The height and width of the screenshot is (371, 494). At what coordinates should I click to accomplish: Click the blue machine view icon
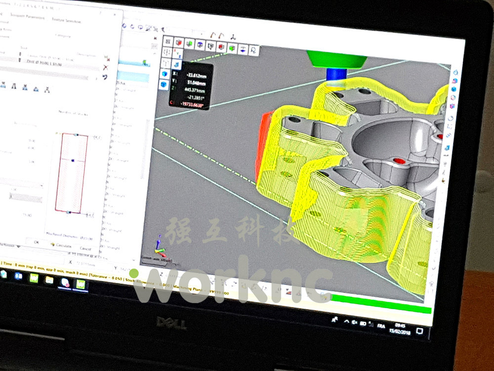(177, 64)
